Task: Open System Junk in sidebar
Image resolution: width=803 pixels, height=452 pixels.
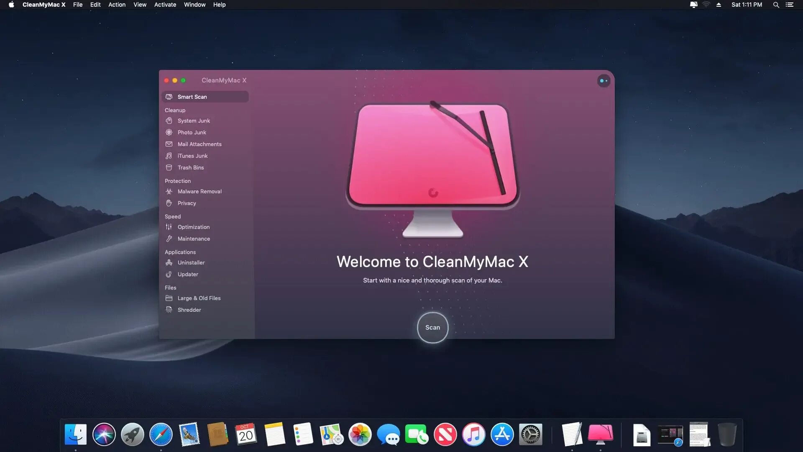Action: [x=193, y=121]
